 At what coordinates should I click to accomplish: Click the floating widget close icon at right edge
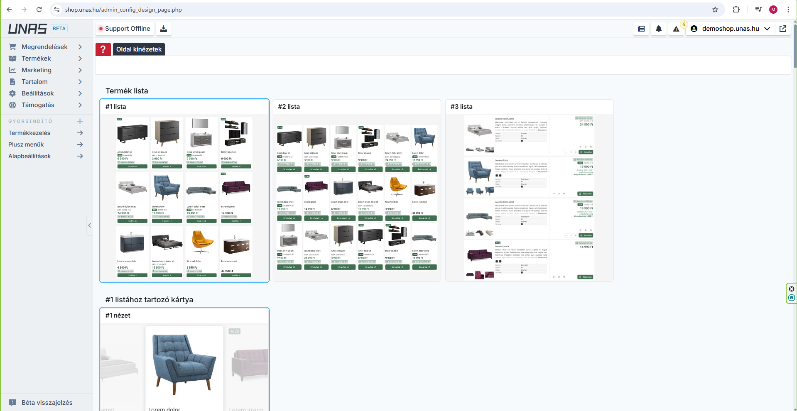pos(792,289)
